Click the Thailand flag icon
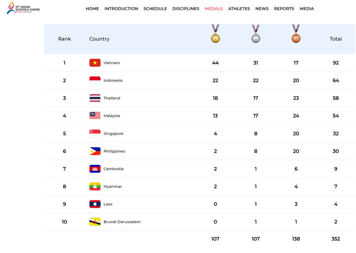Image resolution: width=356 pixels, height=253 pixels. (x=95, y=98)
